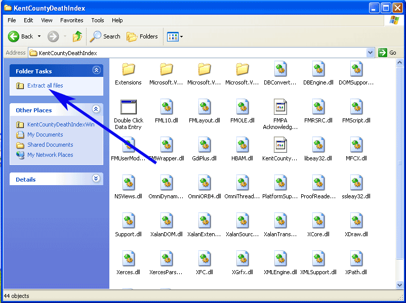This screenshot has width=406, height=303.
Task: Select the FMPA Acknowledgements document icon
Action: [280, 107]
